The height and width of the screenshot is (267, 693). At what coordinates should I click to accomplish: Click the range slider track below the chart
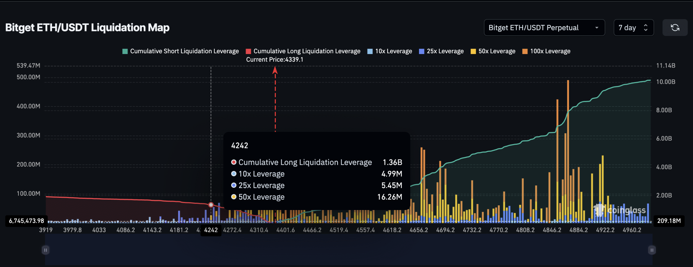pos(346,250)
